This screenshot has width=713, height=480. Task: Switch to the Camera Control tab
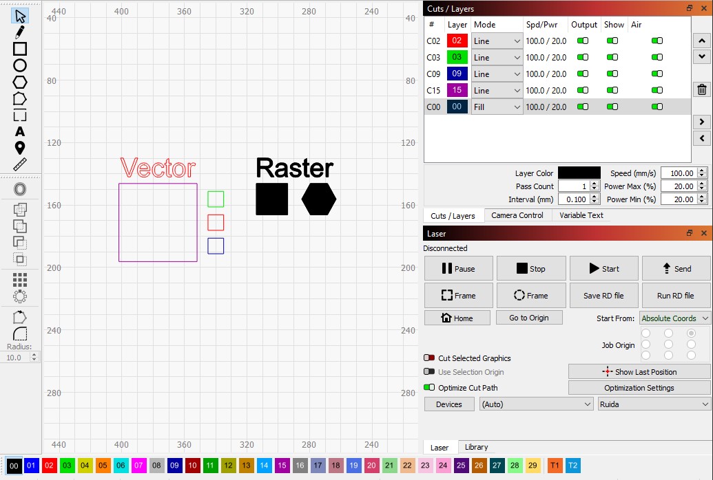pyautogui.click(x=517, y=215)
